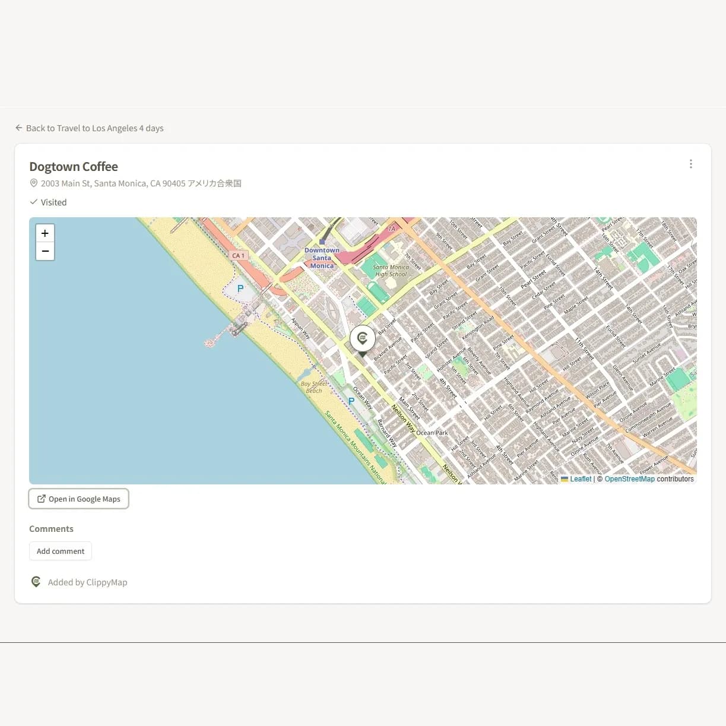Click the checkmark icon next to Visited

[x=34, y=202]
